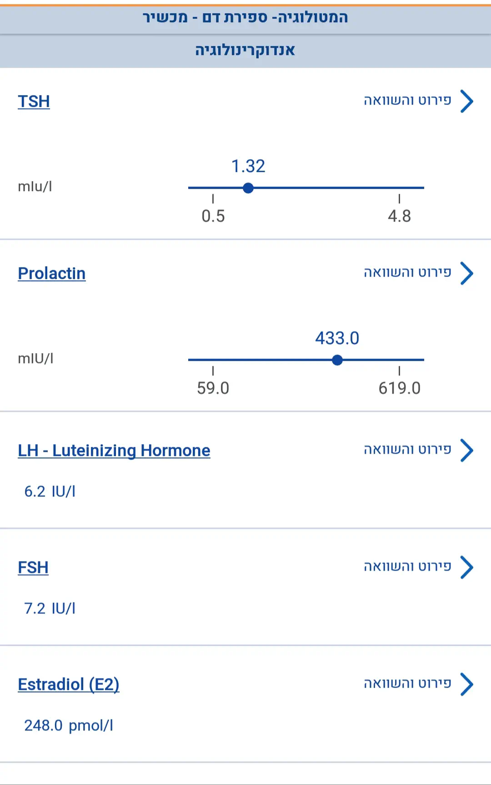Expand LH details chevron arrow
Viewport: 491px width, 785px height.
tap(466, 450)
